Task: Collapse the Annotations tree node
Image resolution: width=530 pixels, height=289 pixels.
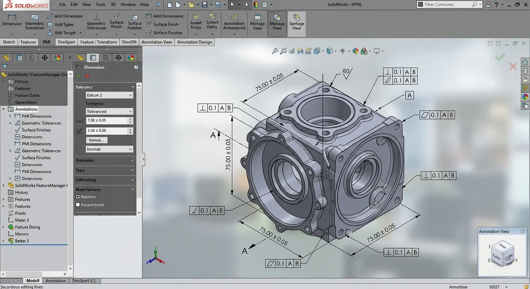Action: [3, 109]
